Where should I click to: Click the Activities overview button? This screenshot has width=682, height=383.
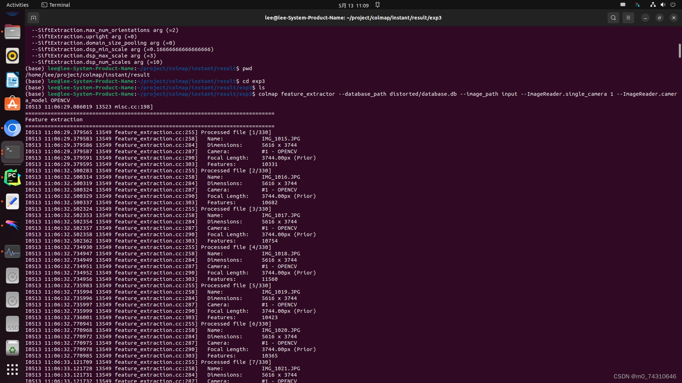pyautogui.click(x=17, y=5)
